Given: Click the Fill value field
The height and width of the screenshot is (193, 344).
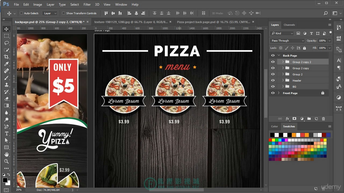Looking at the screenshot, I should point(322,48).
